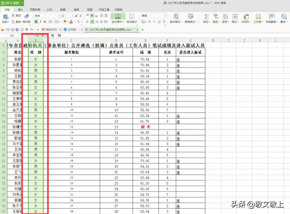Click the Format (格式) icon

(235, 16)
